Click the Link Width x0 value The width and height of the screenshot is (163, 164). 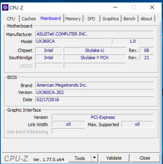[x=69, y=124]
